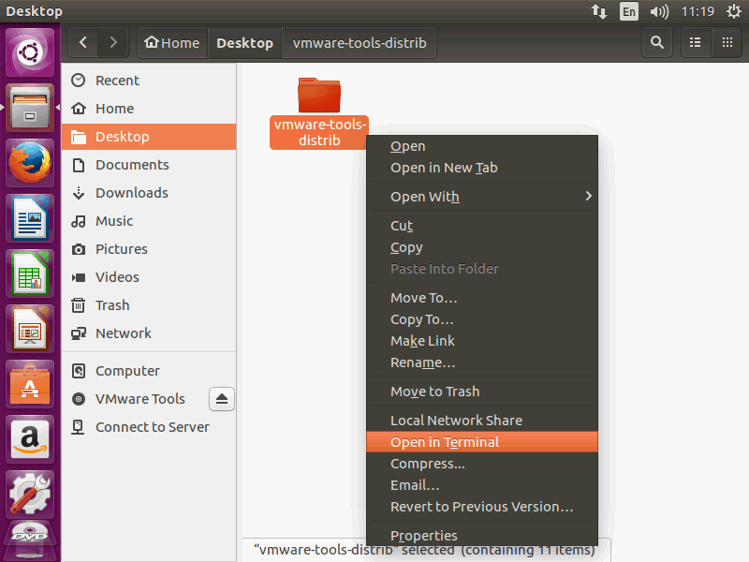Viewport: 749px width, 562px height.
Task: Choose Open in Terminal
Action: pyautogui.click(x=482, y=442)
